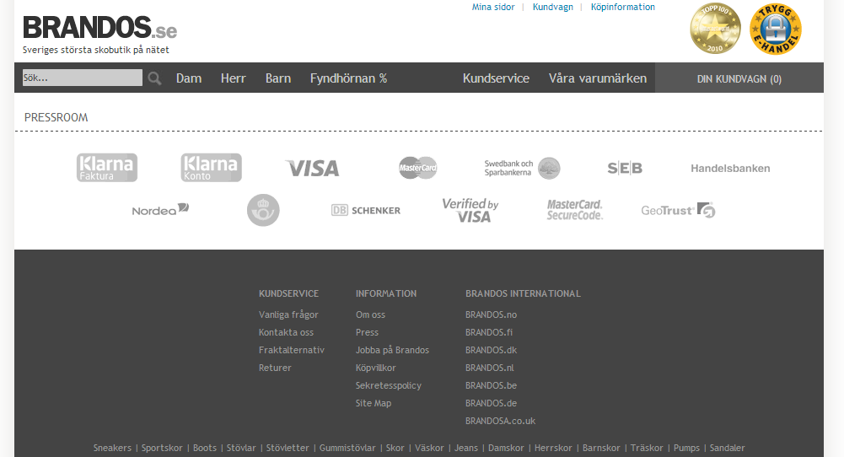Open the Boots category link
Screen dimensions: 844x457
click(205, 448)
